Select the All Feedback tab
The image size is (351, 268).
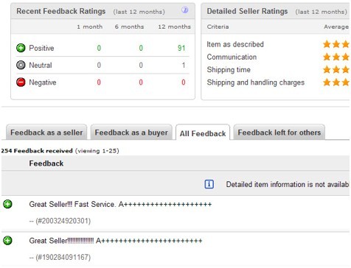click(x=203, y=133)
